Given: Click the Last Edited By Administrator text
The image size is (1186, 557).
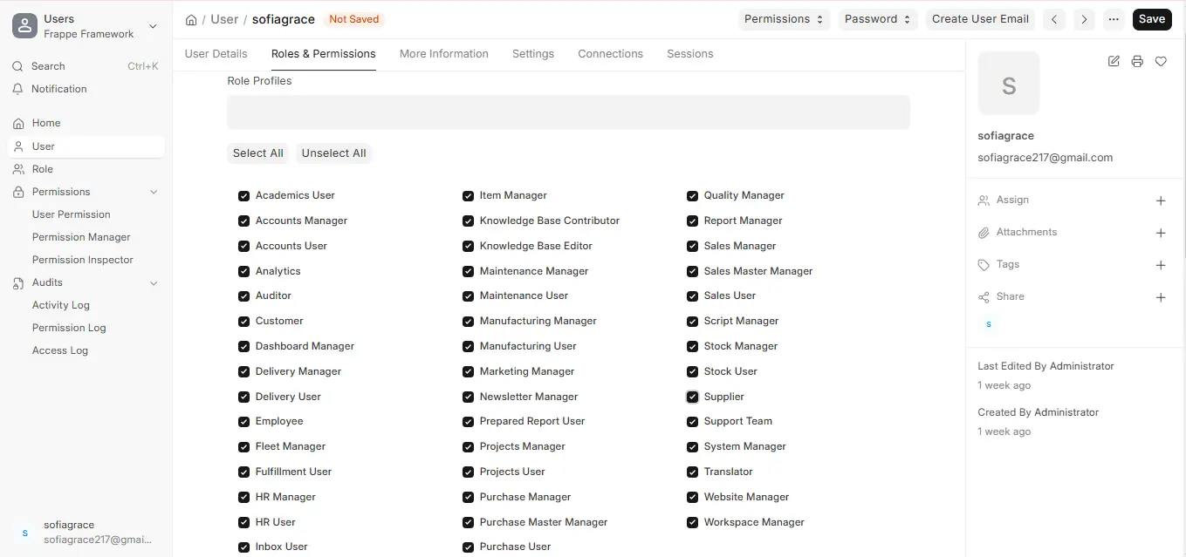Looking at the screenshot, I should (1045, 366).
